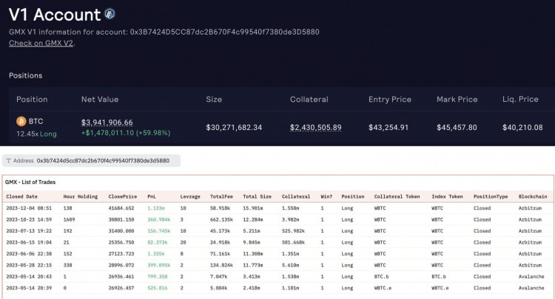This screenshot has width=555, height=299.
Task: Click the mark price $45,457.80
Action: (457, 128)
